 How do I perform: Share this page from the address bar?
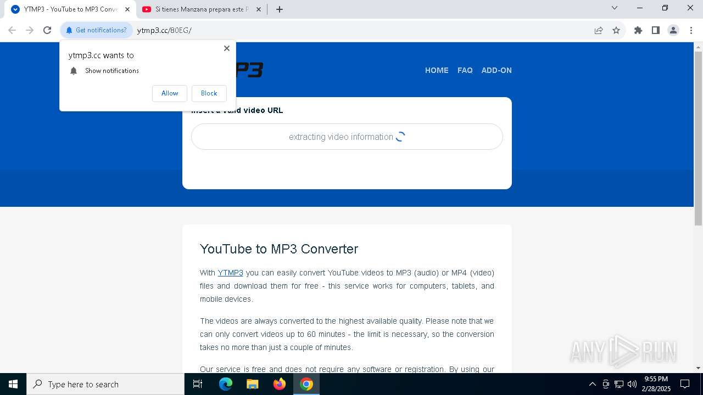pos(599,30)
